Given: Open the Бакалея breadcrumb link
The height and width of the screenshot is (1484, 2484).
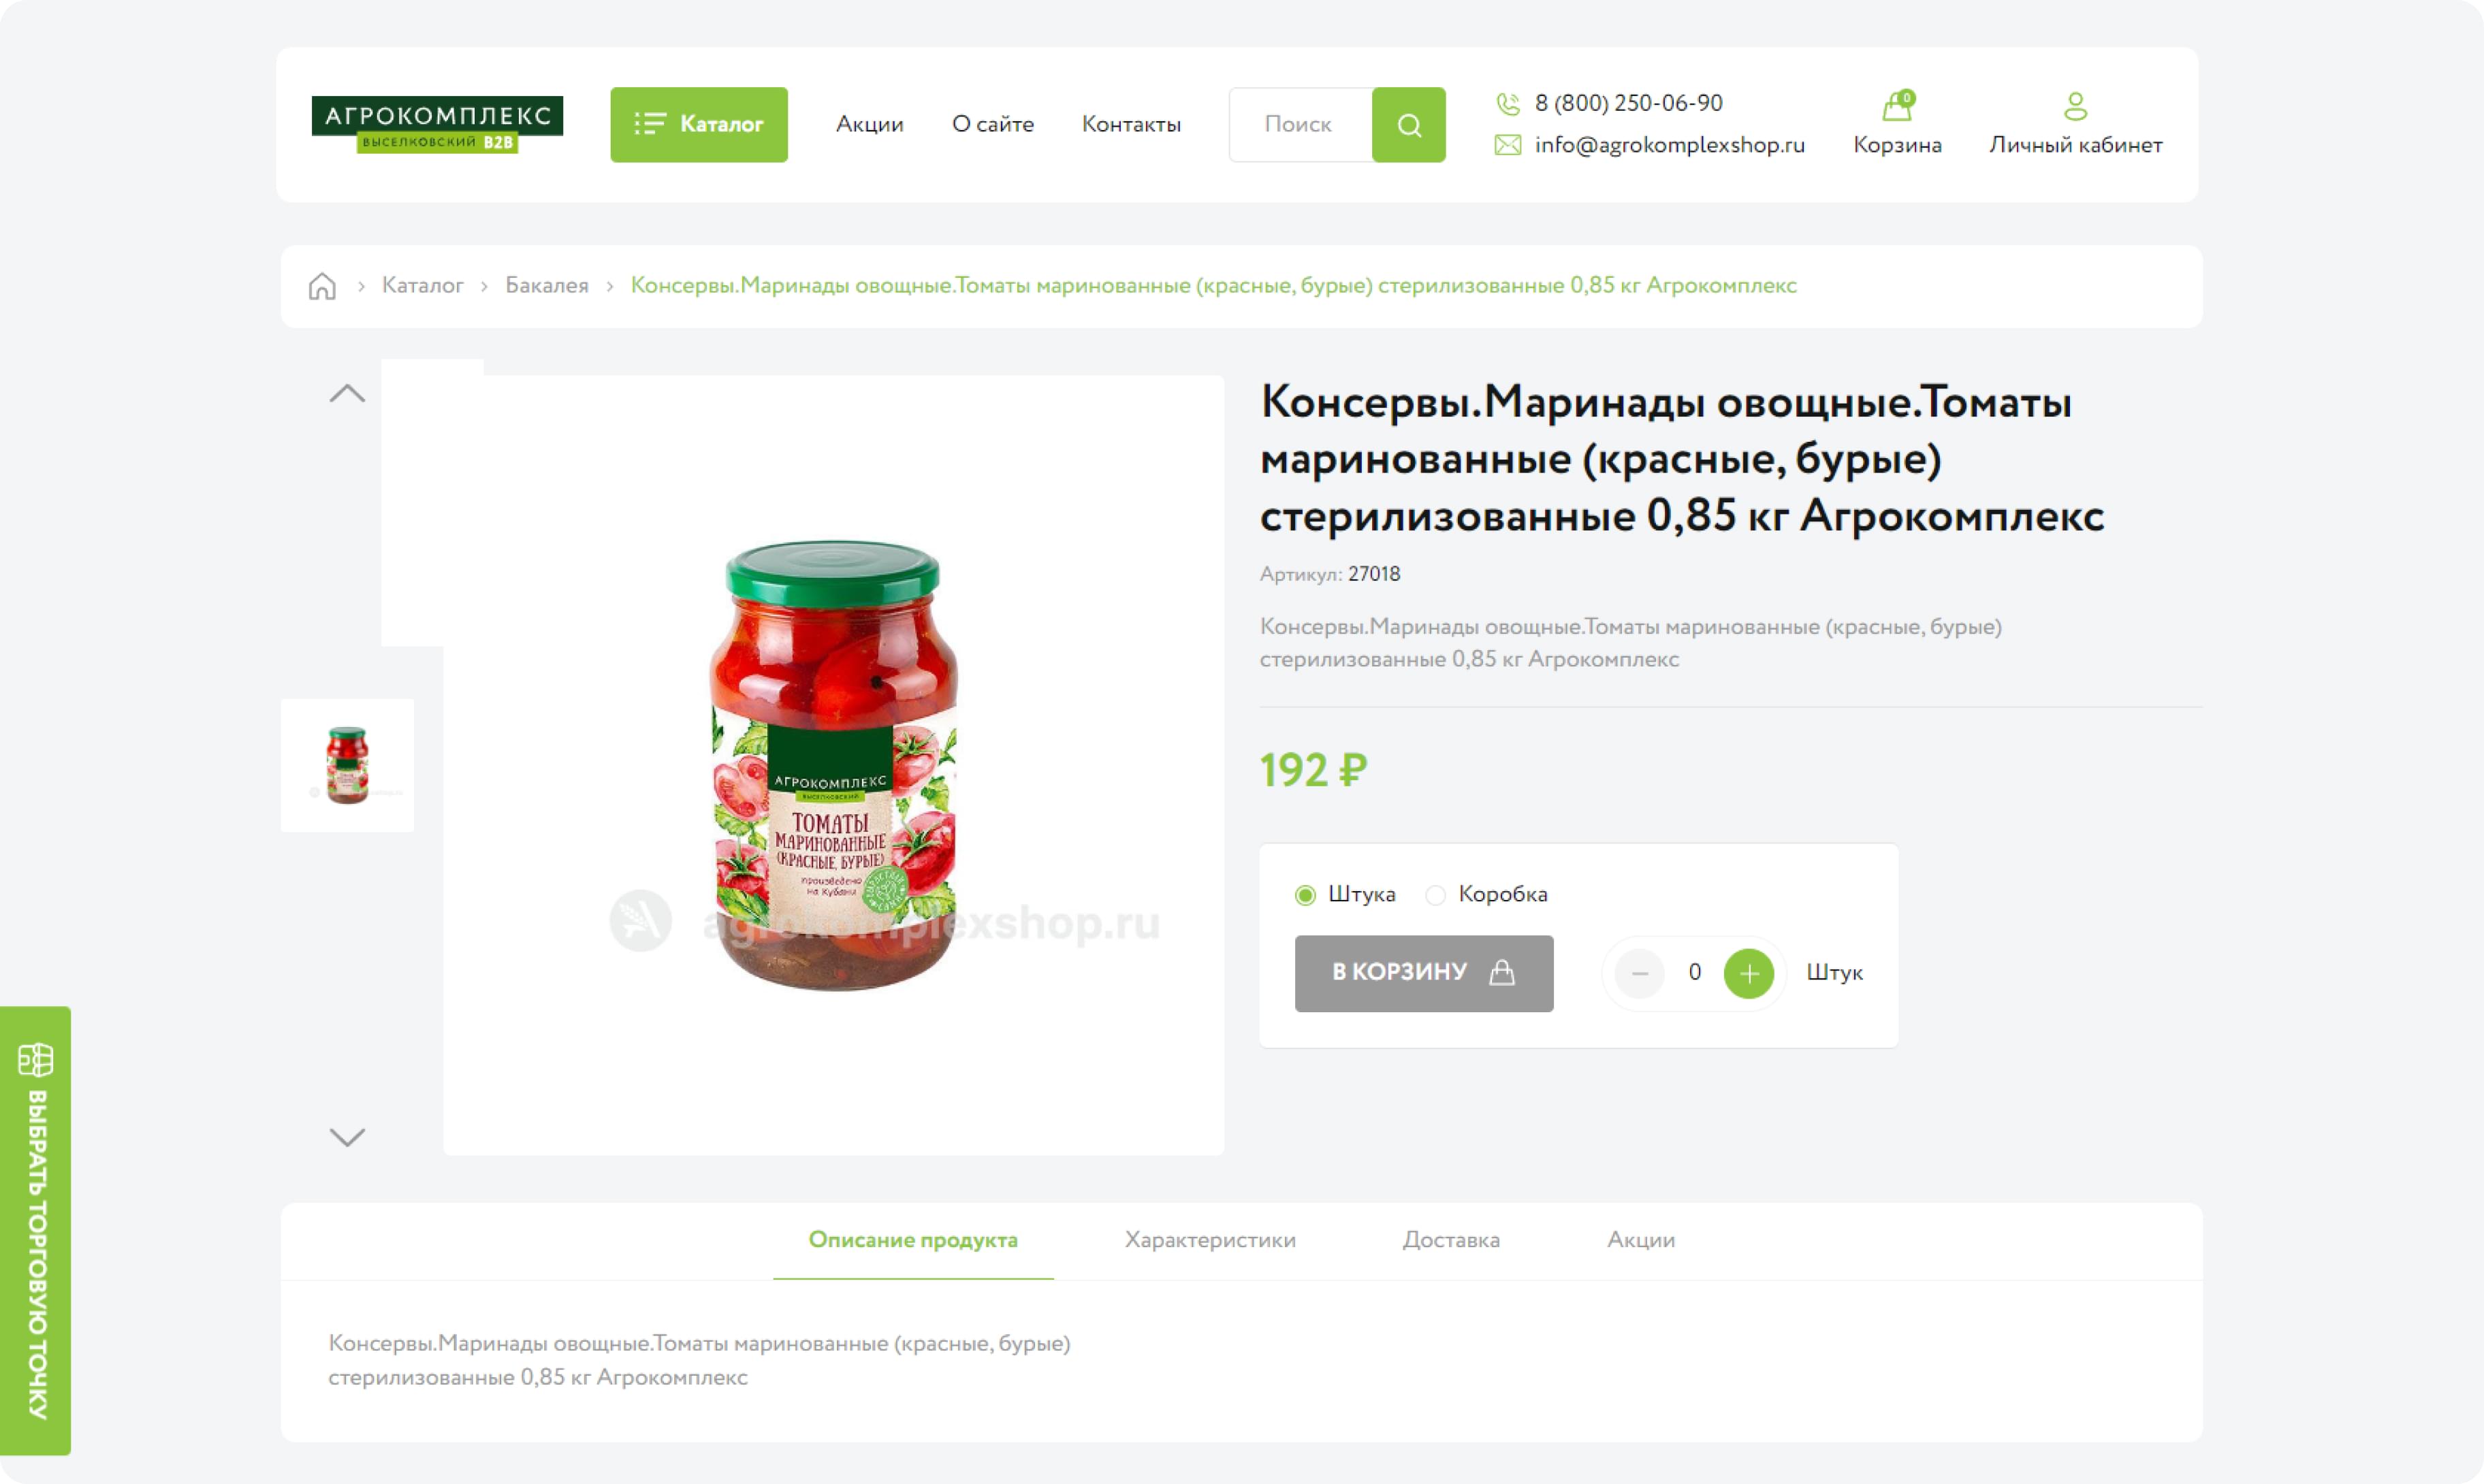Looking at the screenshot, I should point(547,286).
